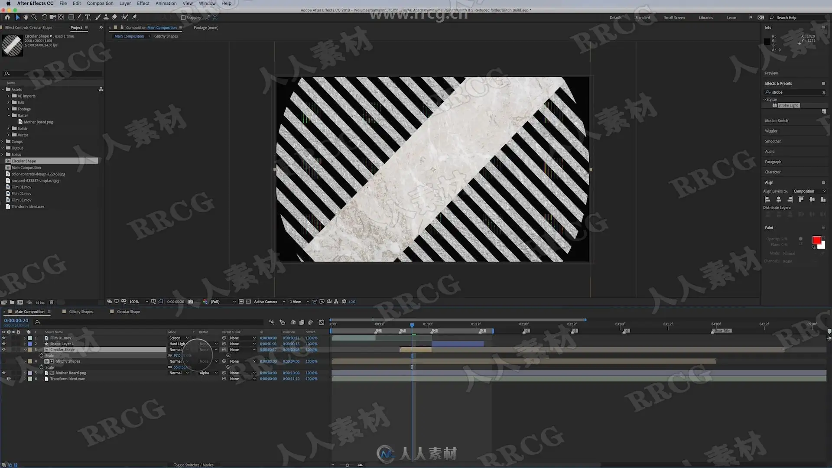
Task: Select the Horizontal Type tool
Action: [88, 17]
